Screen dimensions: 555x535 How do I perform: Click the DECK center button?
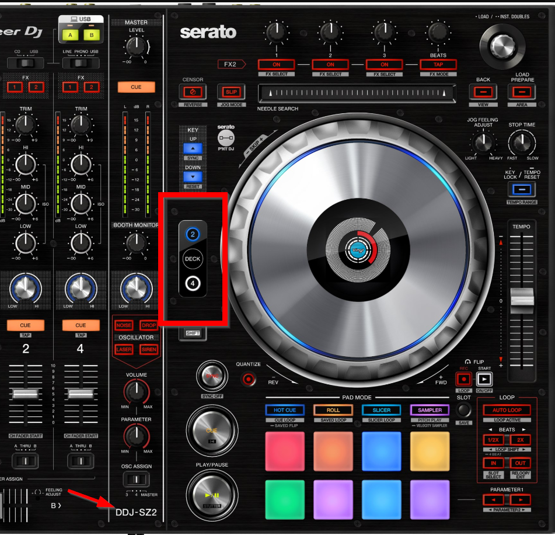coord(193,259)
